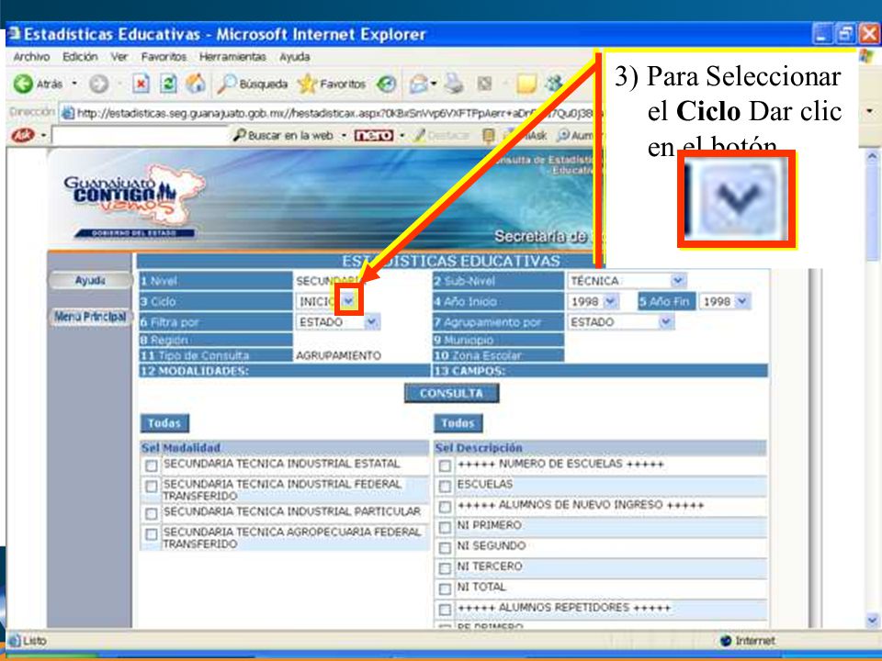Open Favoritos star in toolbar

(332, 84)
